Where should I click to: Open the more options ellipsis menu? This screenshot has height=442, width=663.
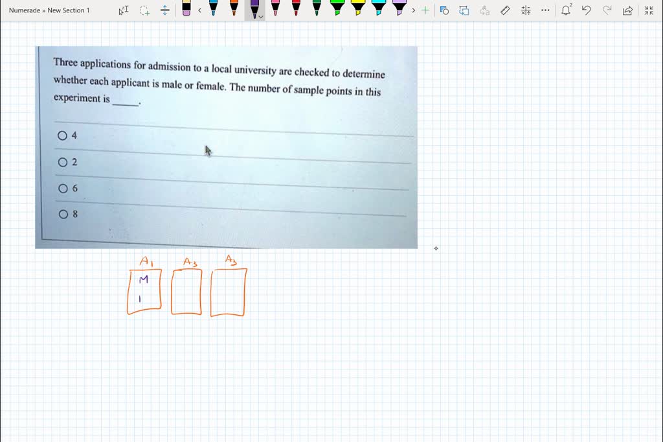point(546,10)
